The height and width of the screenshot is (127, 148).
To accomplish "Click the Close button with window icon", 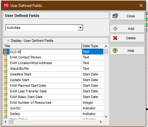I will pyautogui.click(x=128, y=16).
